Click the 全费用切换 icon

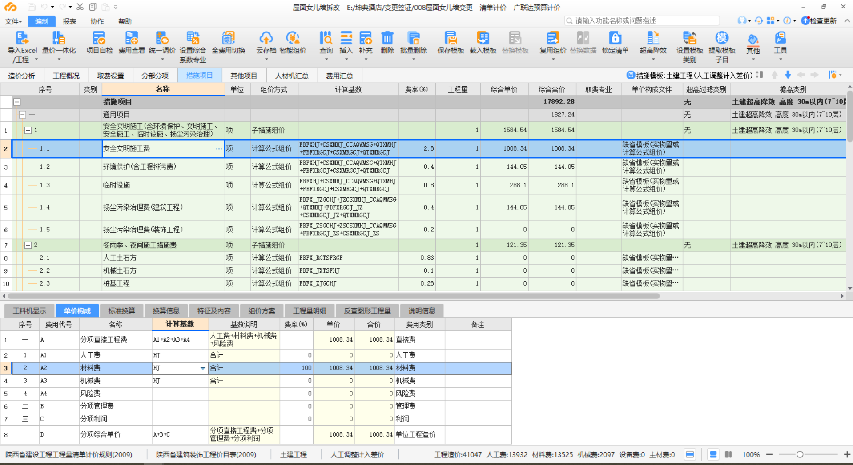[228, 38]
